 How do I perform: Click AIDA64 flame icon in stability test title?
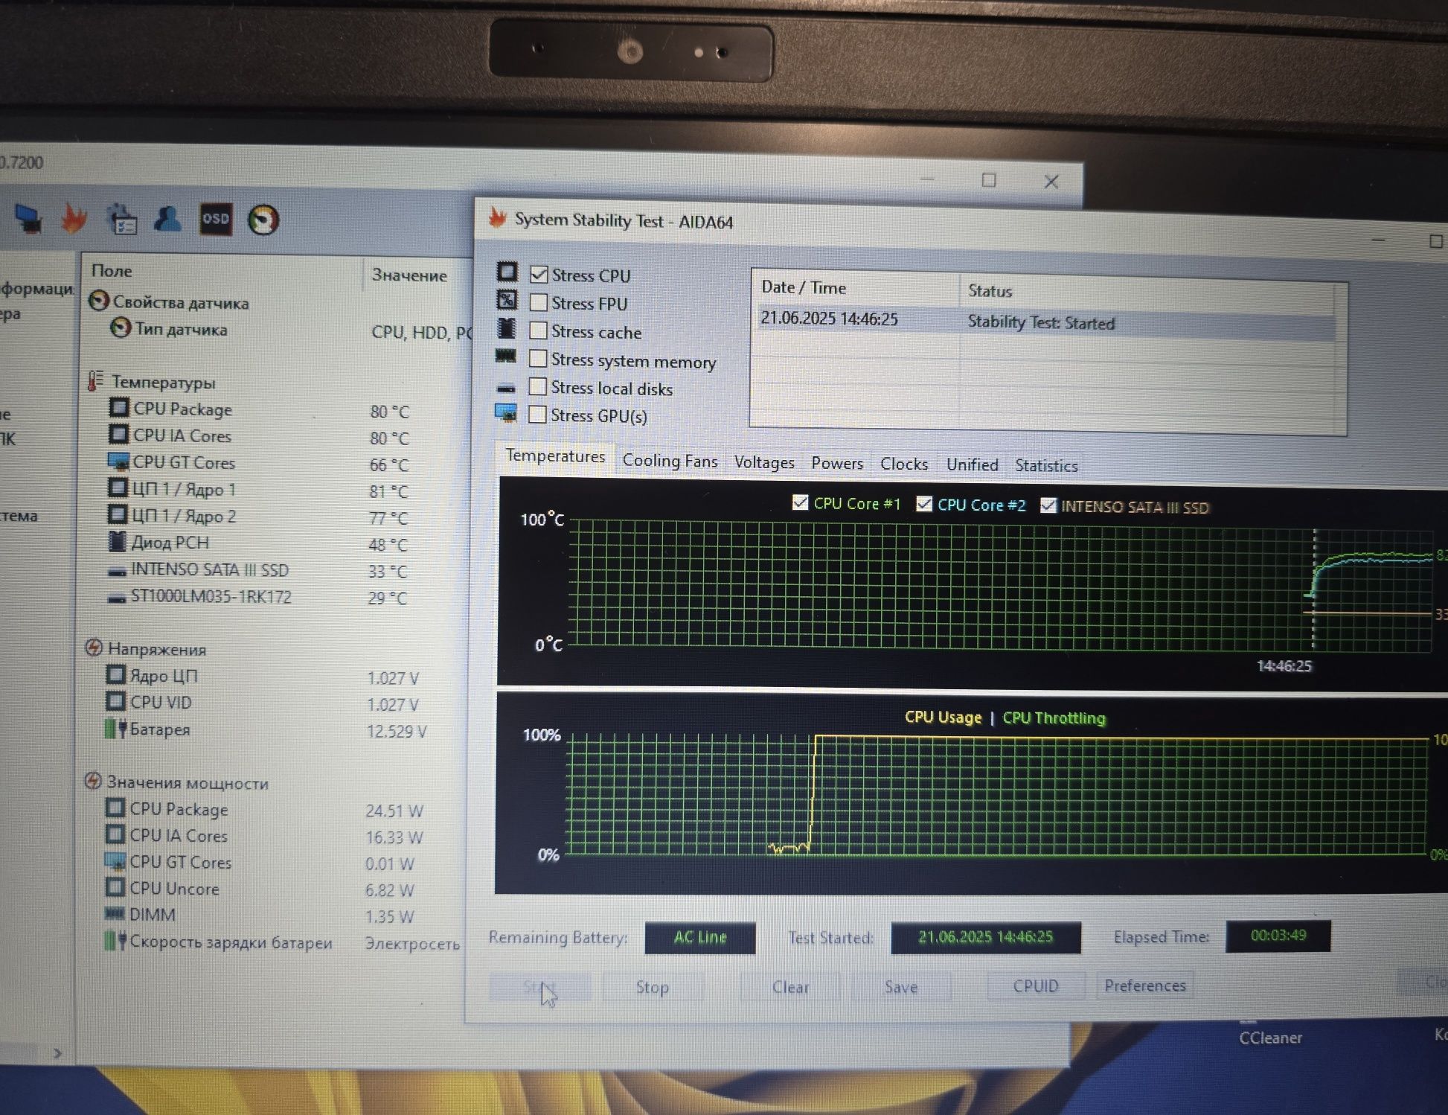498,218
